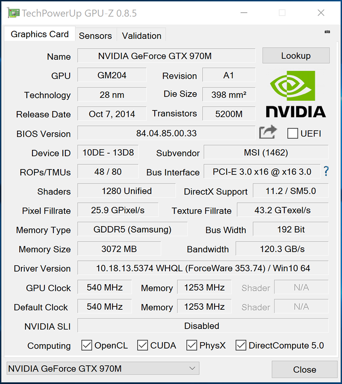Image resolution: width=342 pixels, height=384 pixels.
Task: Click the Technology field 28 nm
Action: point(112,94)
